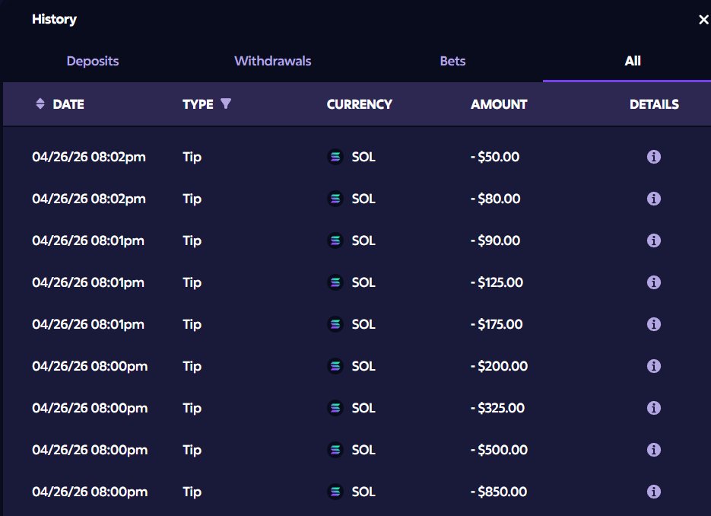Click the Solana icon on the $325.00 row
This screenshot has height=516, width=711.
[x=335, y=408]
